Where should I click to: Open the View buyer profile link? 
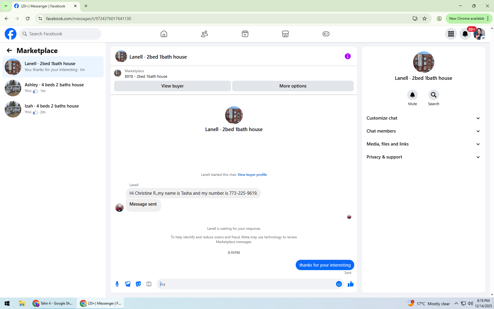[x=252, y=175]
